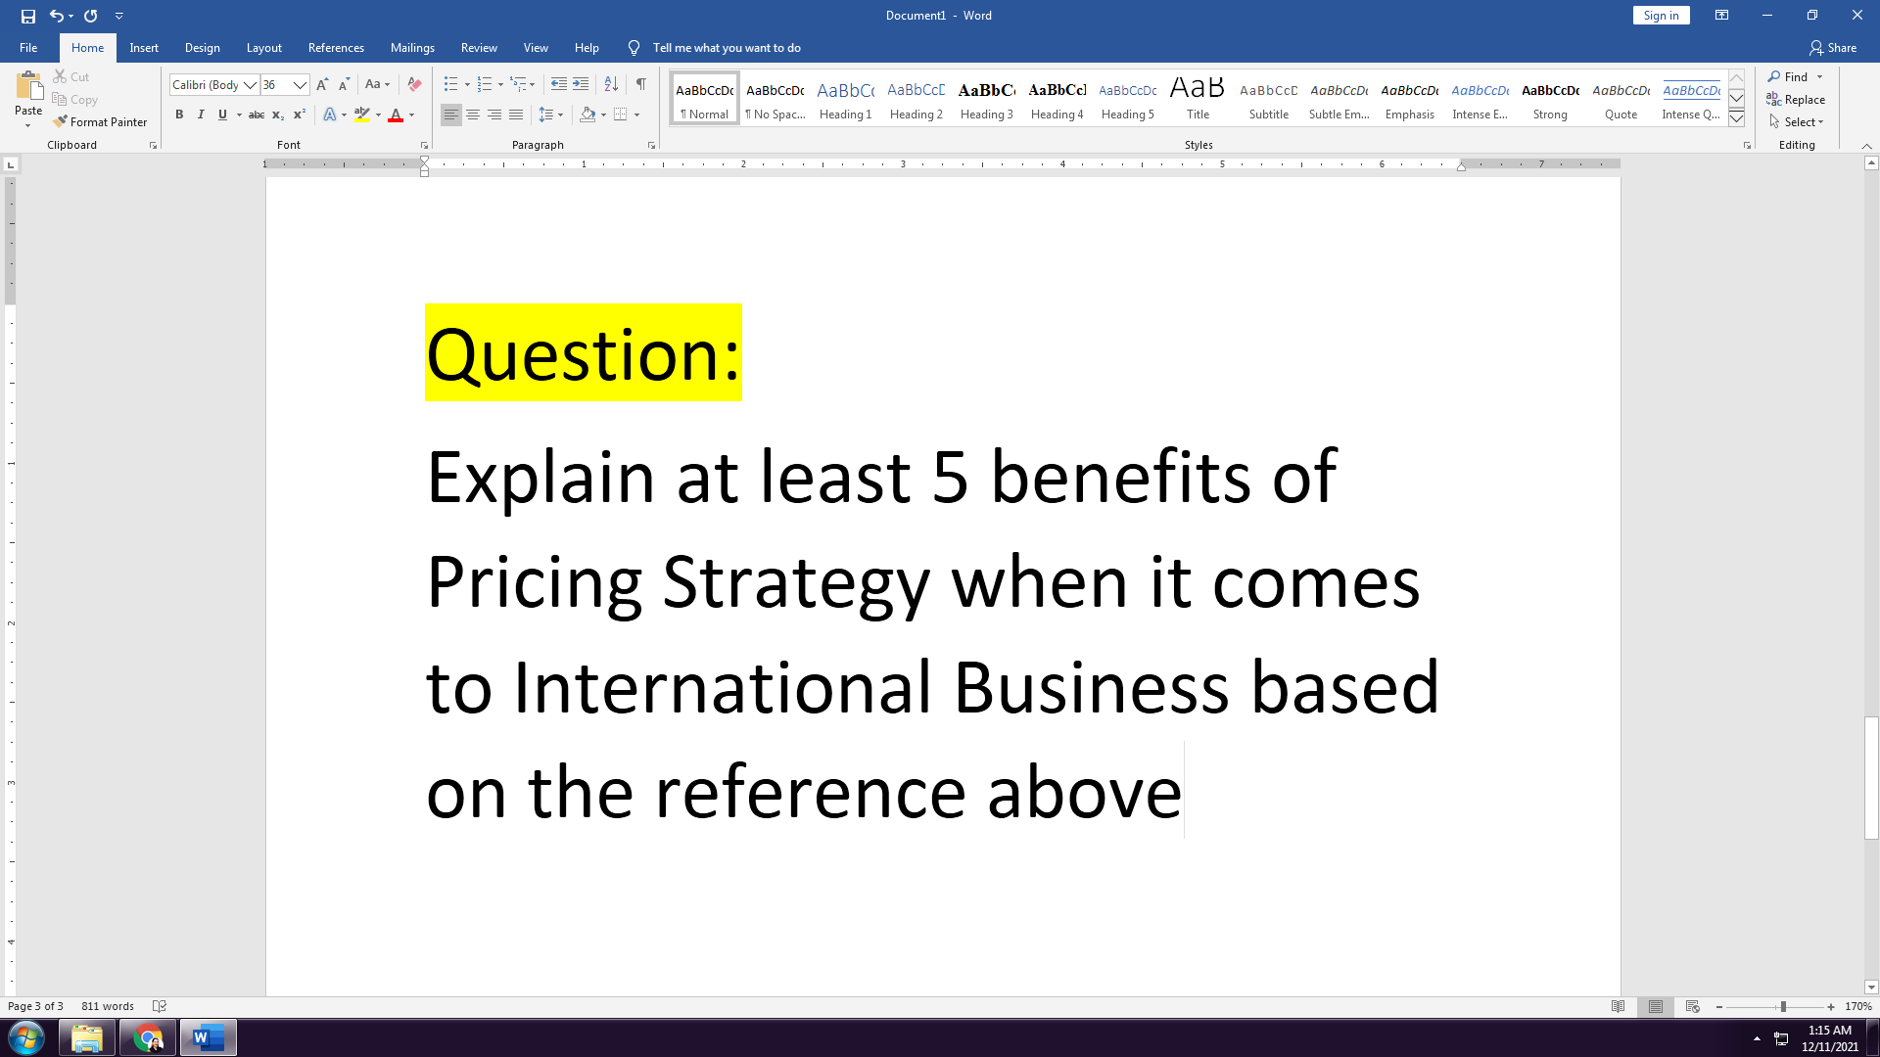
Task: Clear all formatting from selection
Action: pyautogui.click(x=414, y=85)
